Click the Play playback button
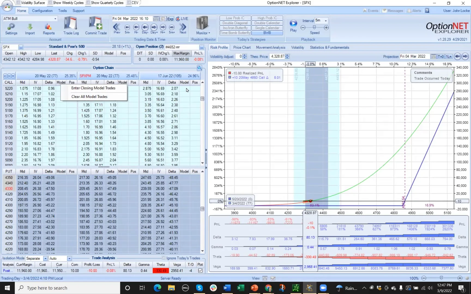This screenshot has height=294, width=471. [x=293, y=26]
